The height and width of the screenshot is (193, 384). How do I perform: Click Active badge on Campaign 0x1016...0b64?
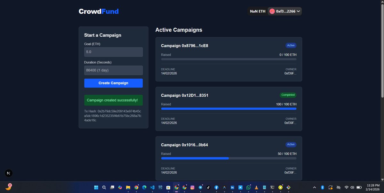(291, 145)
